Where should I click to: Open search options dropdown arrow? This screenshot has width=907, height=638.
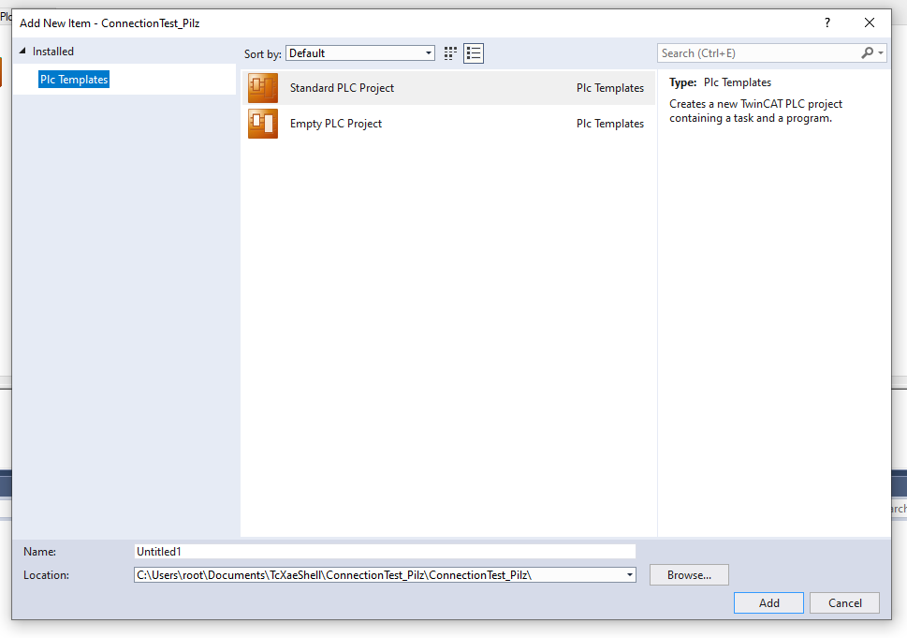(881, 52)
